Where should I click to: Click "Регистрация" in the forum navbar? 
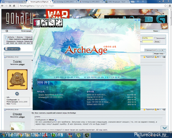(x=26, y=31)
